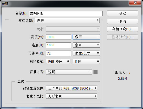Viewport: 143px width, 109px height.
Task: Click the 宽度 value field
Action: coord(59,37)
